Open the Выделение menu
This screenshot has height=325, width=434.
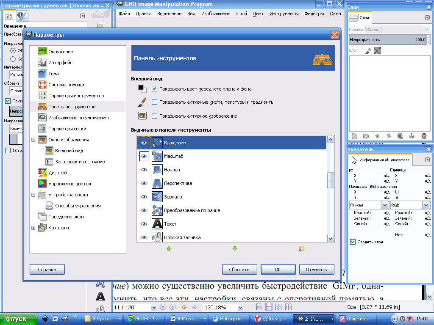(x=169, y=14)
